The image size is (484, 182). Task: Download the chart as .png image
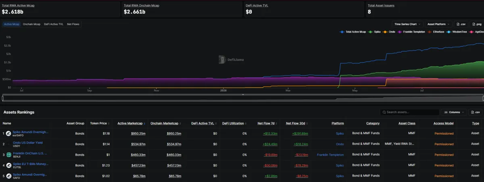[x=476, y=24]
